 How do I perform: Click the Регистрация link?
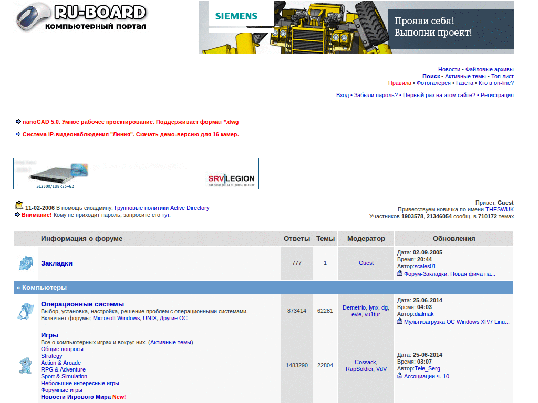(x=497, y=95)
